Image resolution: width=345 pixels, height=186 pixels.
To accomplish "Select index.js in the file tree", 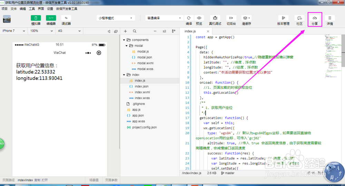I will coord(150,80).
